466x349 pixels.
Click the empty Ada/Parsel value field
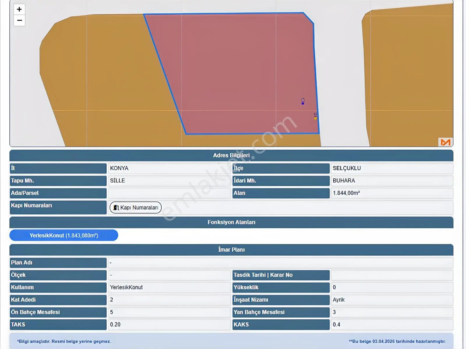(x=170, y=193)
